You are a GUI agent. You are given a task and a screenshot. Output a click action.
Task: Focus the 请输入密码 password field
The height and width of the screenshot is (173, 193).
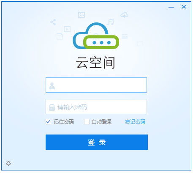(96, 107)
